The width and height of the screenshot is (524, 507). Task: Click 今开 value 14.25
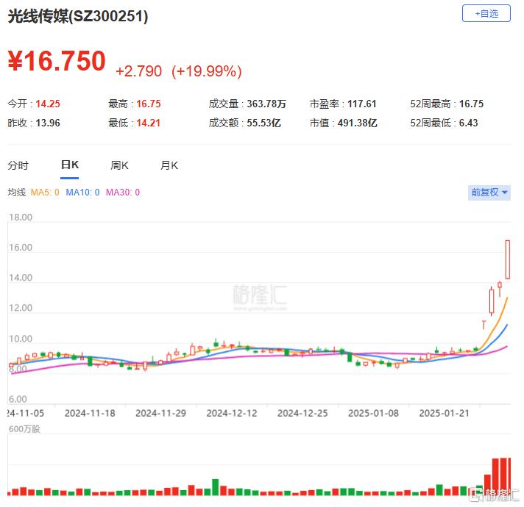click(x=48, y=104)
